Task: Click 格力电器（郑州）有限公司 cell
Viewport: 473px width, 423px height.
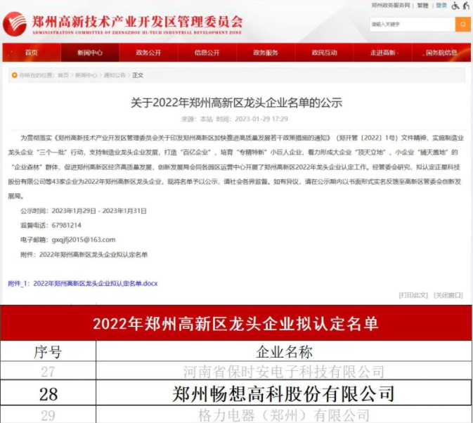Action: pos(284,415)
